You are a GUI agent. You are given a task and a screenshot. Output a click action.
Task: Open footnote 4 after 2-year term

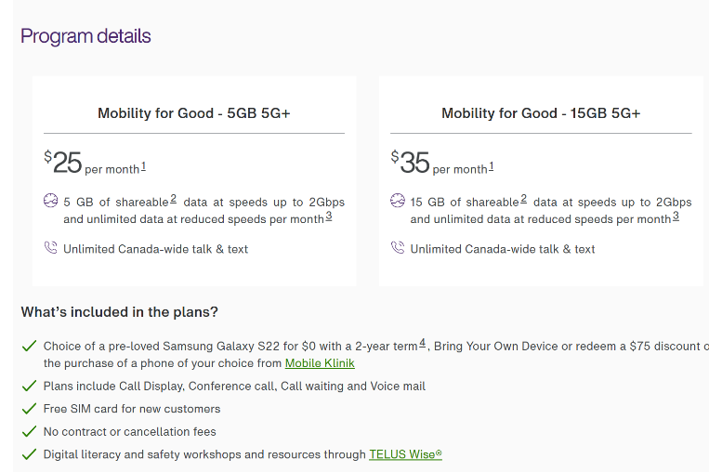[422, 343]
